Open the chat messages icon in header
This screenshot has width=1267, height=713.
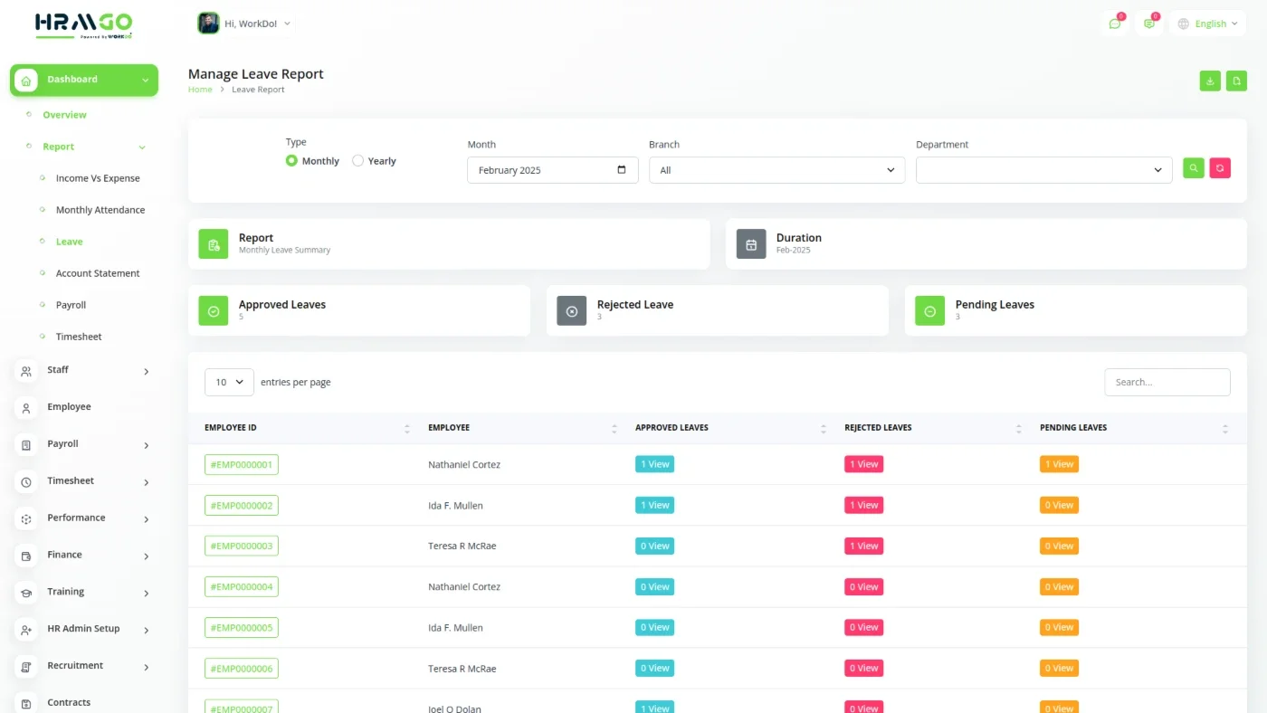(1115, 24)
